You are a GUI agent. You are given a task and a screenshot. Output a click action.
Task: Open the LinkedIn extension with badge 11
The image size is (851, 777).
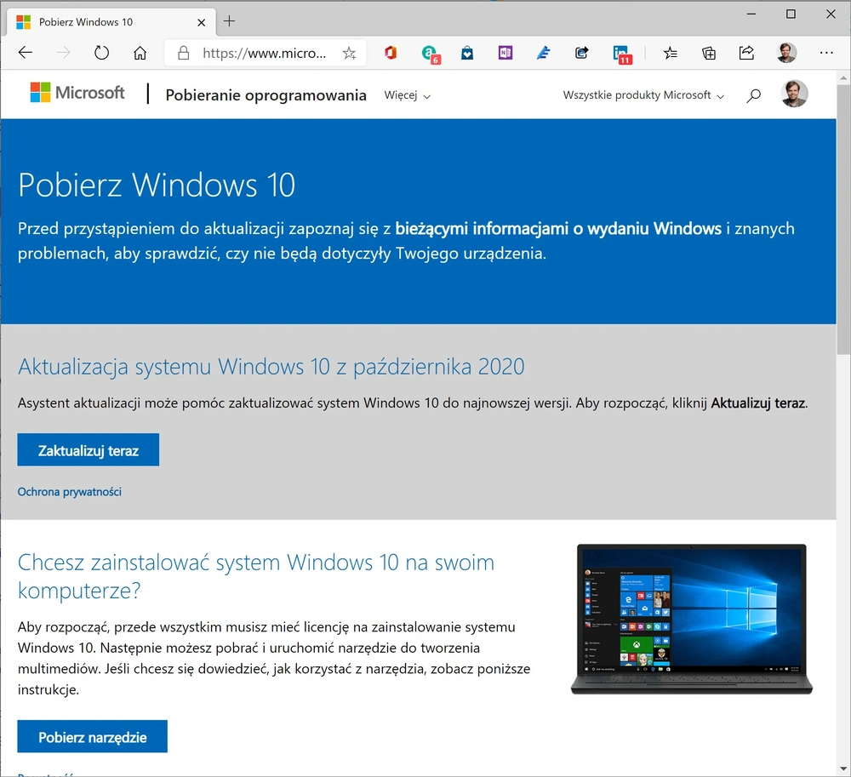(x=622, y=54)
